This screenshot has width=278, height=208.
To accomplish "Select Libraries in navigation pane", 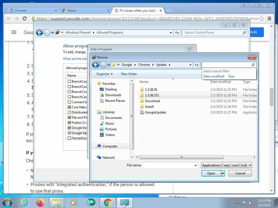I will [108, 112].
